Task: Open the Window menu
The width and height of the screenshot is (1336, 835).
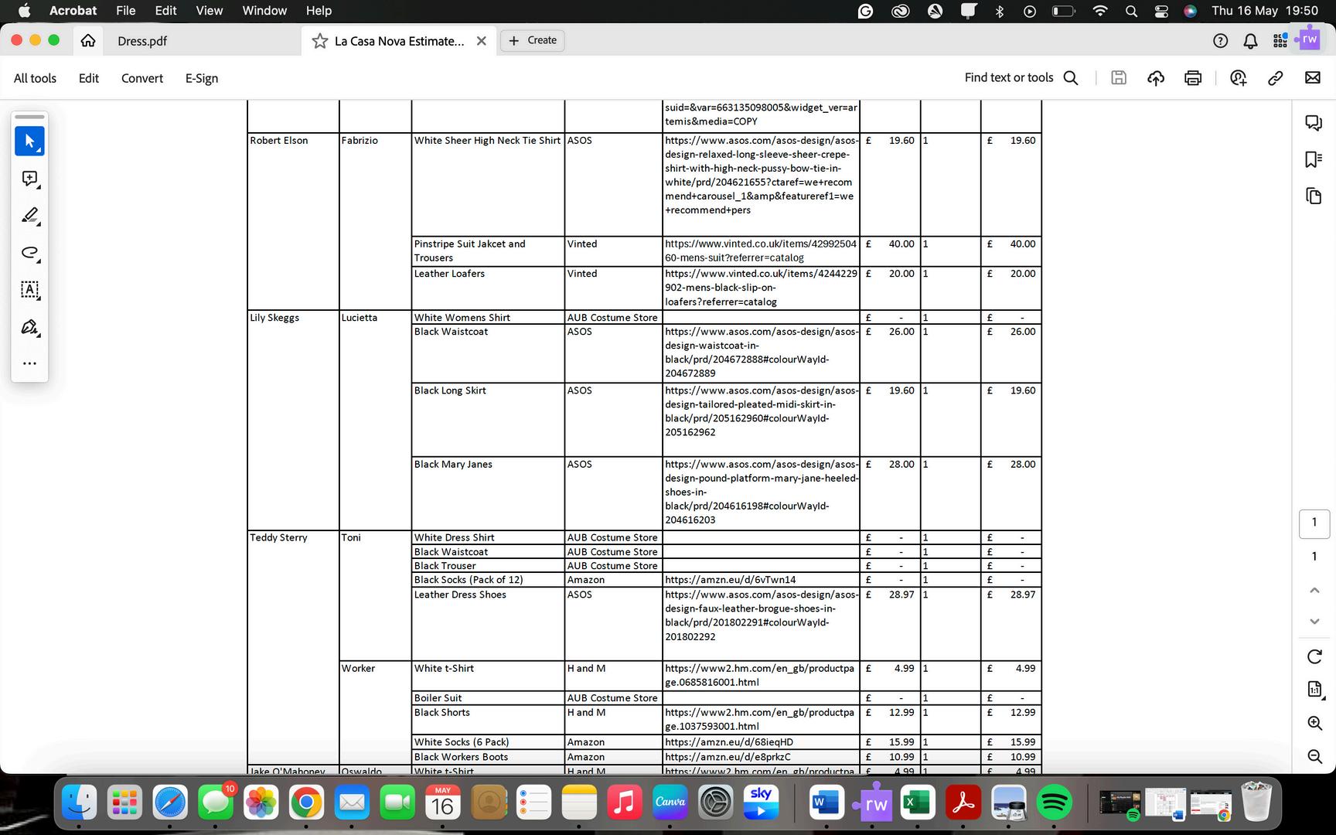Action: 264,11
